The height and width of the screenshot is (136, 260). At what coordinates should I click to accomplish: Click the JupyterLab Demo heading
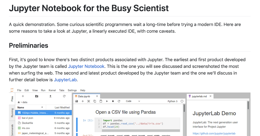coord(214,113)
